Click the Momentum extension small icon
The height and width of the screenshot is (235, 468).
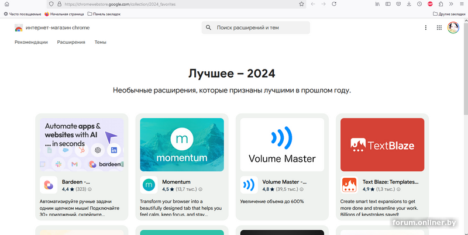tap(149, 185)
